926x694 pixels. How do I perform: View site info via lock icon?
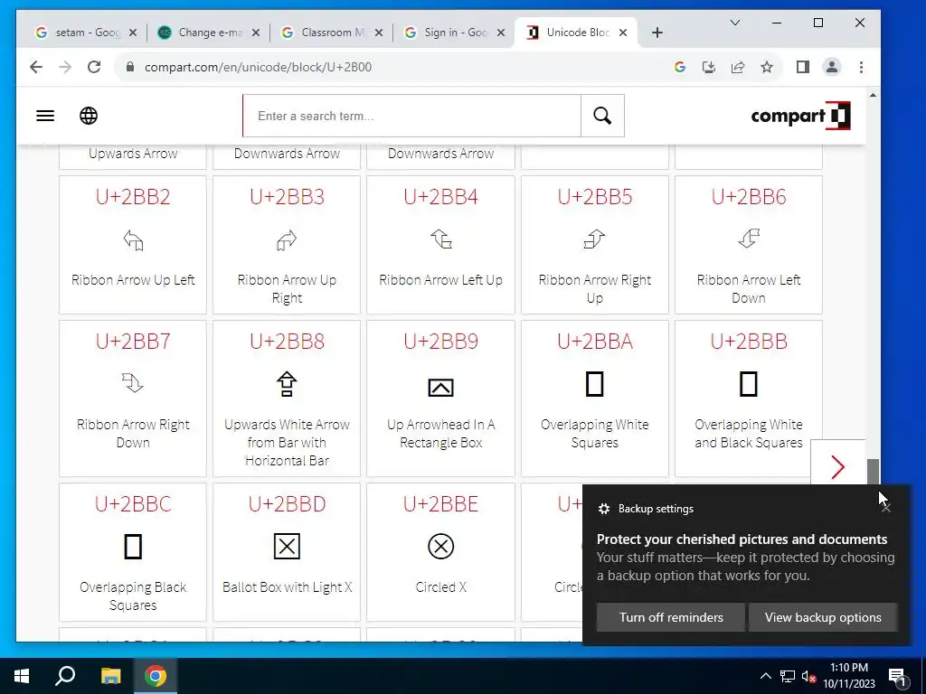tap(130, 67)
